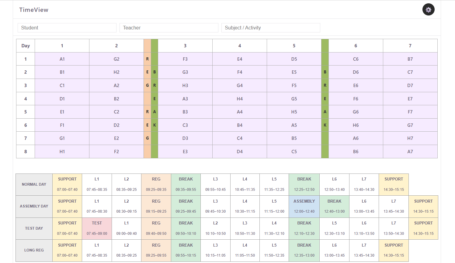Select cell B3 on day 5
455x263 pixels.
(x=185, y=112)
